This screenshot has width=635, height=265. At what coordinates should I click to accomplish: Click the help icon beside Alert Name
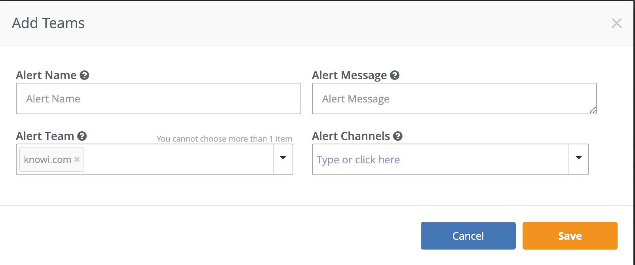point(84,75)
